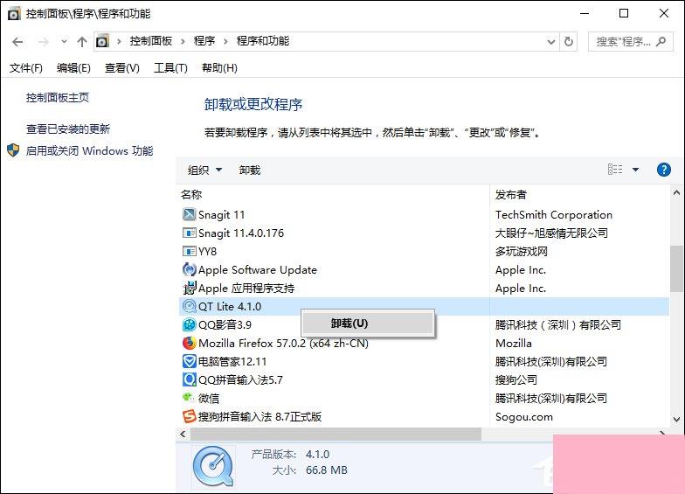Expand the chevron after 程序 breadcrumb
This screenshot has width=685, height=494.
pyautogui.click(x=225, y=42)
